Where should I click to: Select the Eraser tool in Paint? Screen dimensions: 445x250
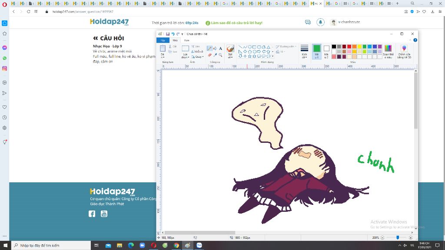[209, 55]
